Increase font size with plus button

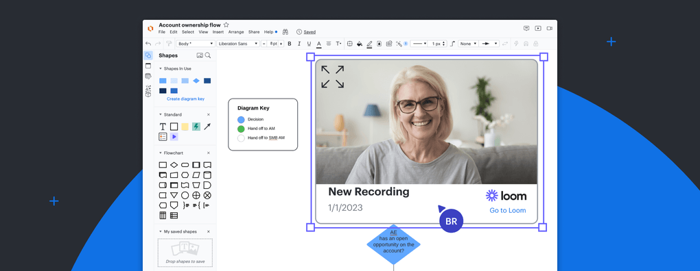[x=281, y=44]
